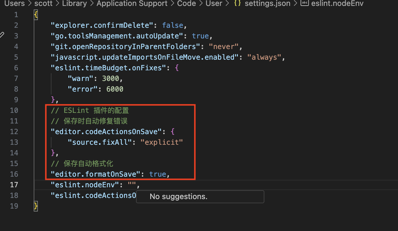Click the abc string symbol icon in breadcrumb
Image resolution: width=398 pixels, height=231 pixels.
[304, 4]
